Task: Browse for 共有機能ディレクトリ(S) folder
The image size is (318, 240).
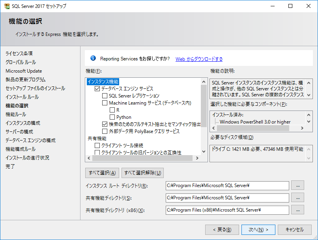Action: tap(298, 198)
